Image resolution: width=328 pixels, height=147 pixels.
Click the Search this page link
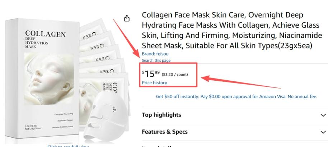point(156,60)
